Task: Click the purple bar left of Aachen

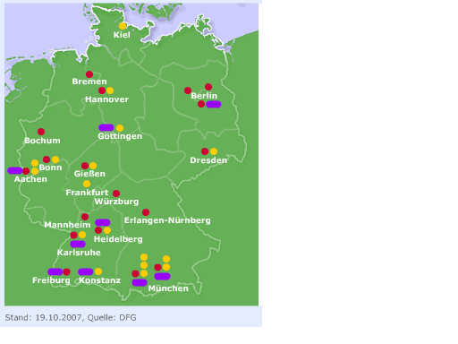Action: (15, 170)
